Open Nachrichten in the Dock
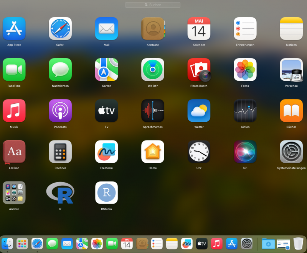The image size is (307, 253). (x=52, y=244)
